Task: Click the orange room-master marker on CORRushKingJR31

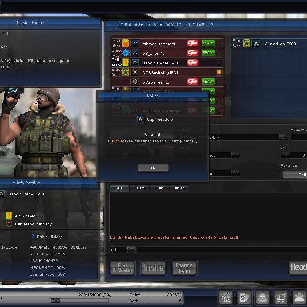Action: point(219,72)
